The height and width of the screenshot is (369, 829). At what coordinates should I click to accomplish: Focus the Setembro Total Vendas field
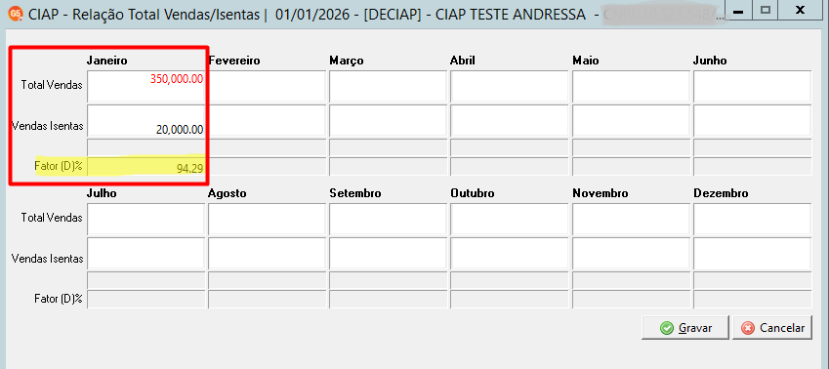pos(388,219)
